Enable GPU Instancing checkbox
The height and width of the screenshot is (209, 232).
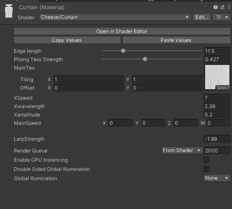coord(206,160)
